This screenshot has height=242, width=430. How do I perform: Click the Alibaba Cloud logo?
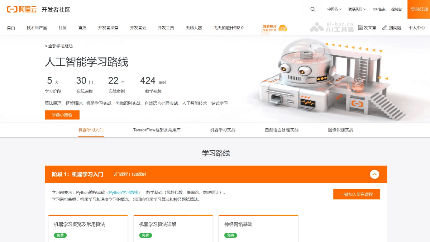coord(21,10)
